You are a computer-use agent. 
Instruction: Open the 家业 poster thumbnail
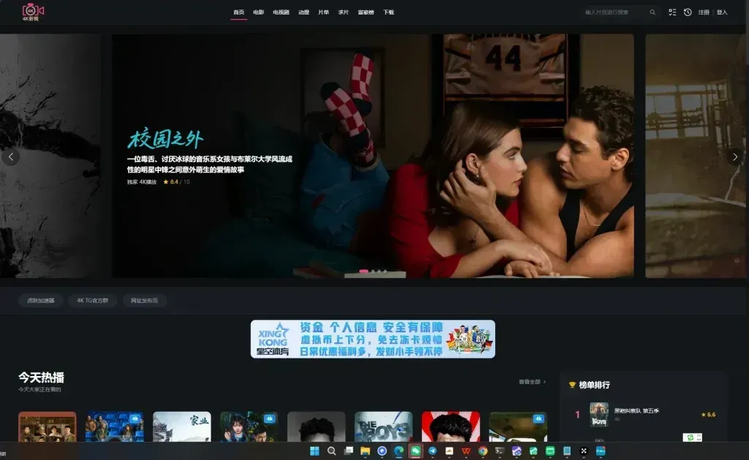pyautogui.click(x=181, y=426)
